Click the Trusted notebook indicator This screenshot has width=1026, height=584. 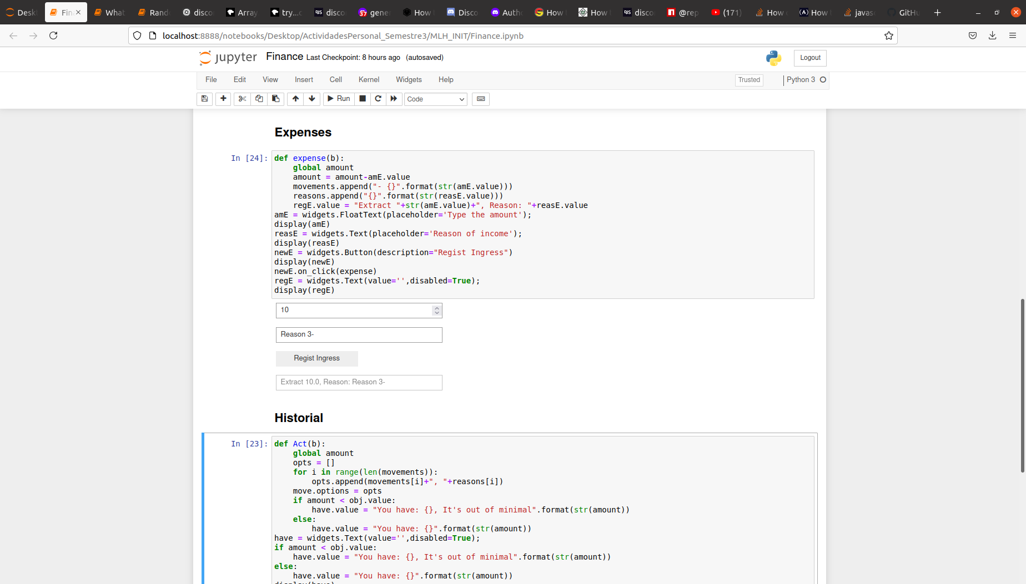coord(749,80)
